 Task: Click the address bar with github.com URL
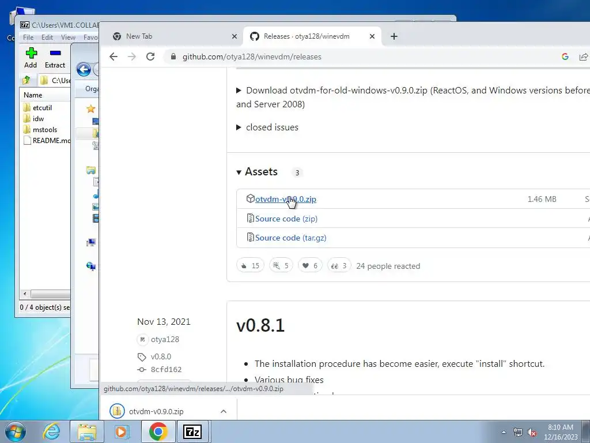(x=252, y=57)
